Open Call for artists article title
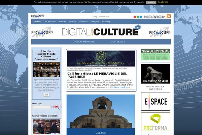This screenshot has width=202, height=135. [97, 75]
